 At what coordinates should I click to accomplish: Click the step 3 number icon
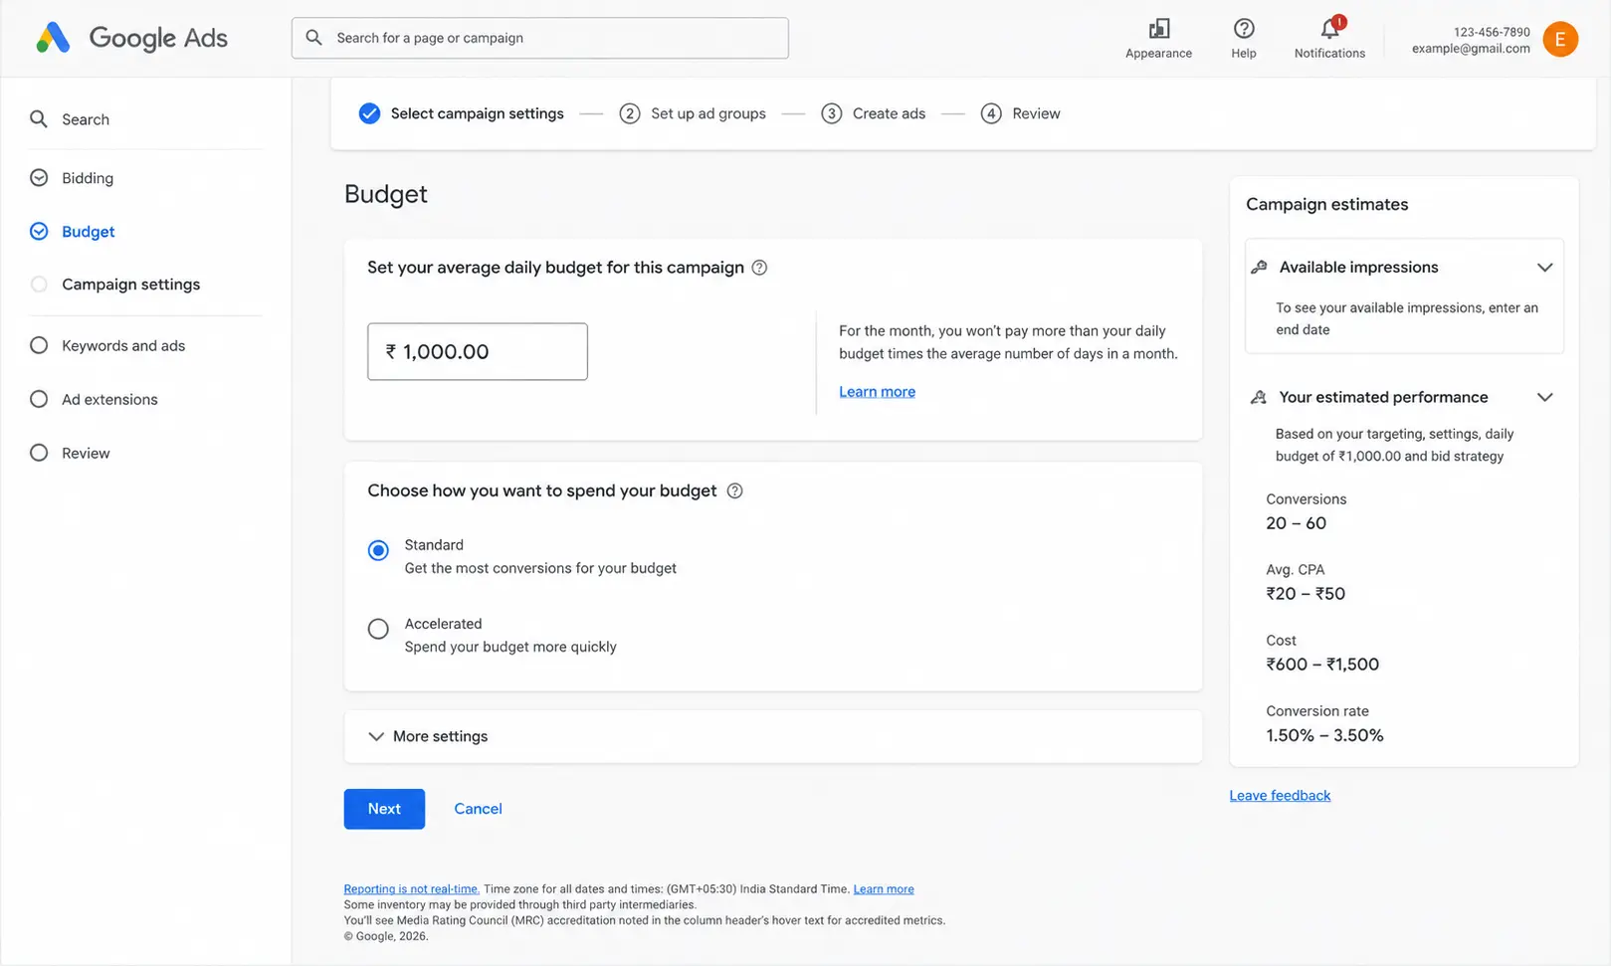coord(831,113)
